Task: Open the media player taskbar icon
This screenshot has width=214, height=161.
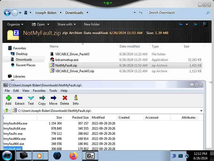Action: coord(40,156)
